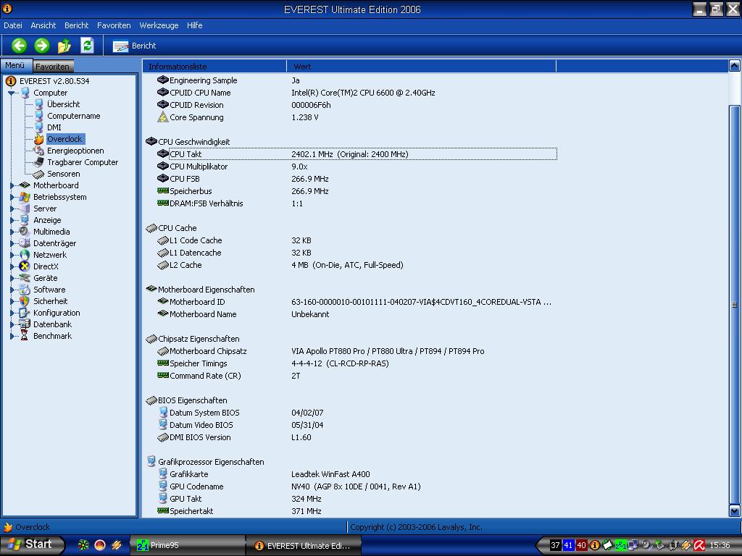Expand the Motherboard tree node
Screen dimensions: 742x556
click(12, 185)
